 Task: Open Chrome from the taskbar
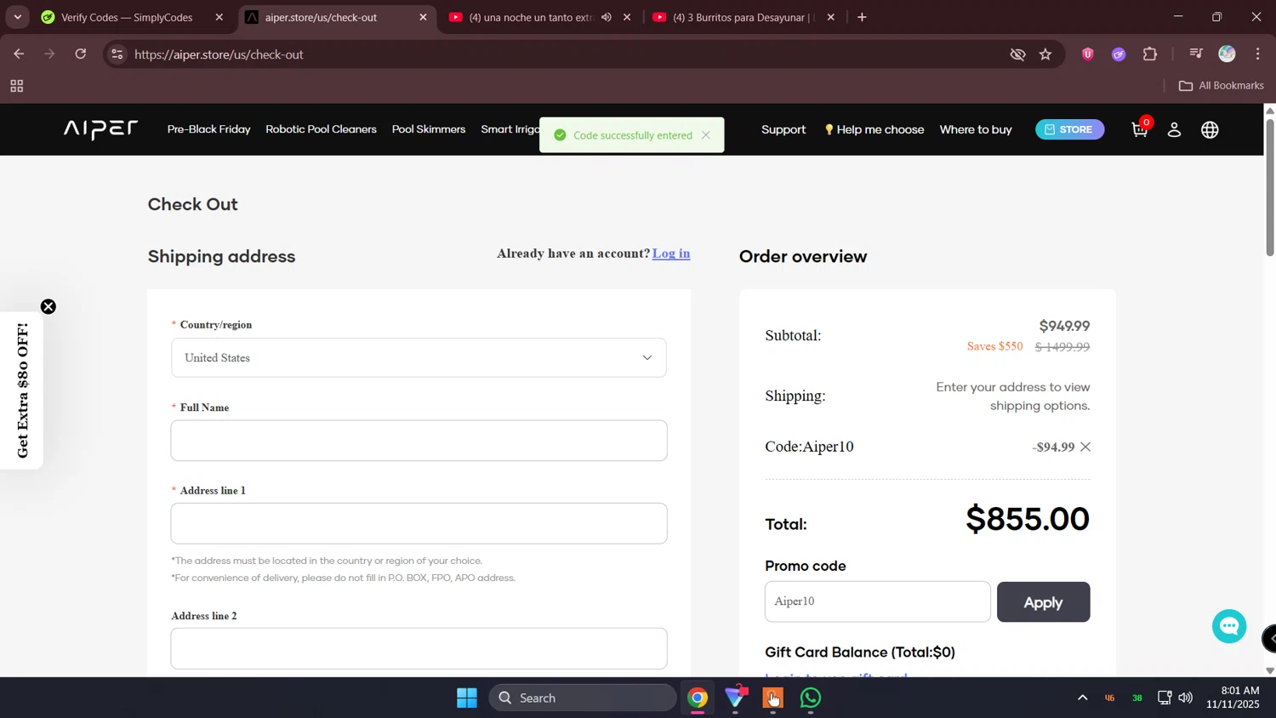(698, 698)
